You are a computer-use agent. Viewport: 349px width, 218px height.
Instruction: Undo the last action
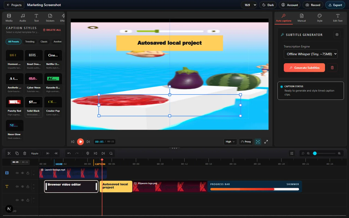[x=69, y=153]
